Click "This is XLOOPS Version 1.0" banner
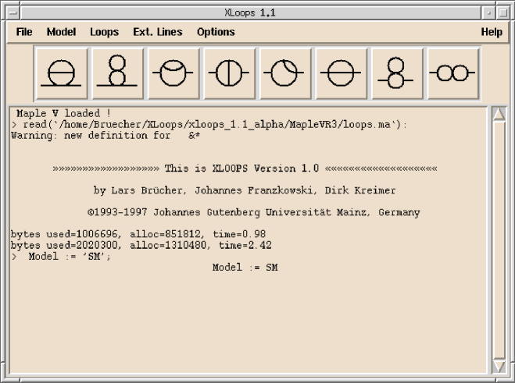This screenshot has width=515, height=383. tap(245, 168)
